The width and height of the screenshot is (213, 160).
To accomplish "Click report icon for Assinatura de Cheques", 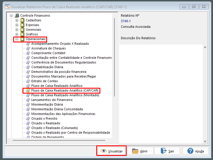I will (x=28, y=48).
